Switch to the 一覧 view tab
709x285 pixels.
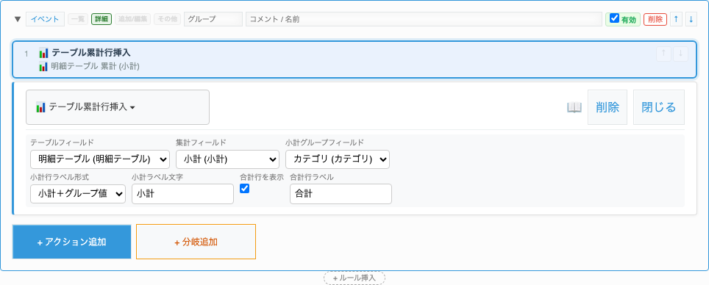click(78, 19)
